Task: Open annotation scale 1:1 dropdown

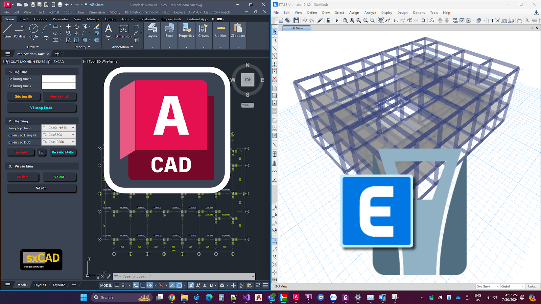Action: [x=213, y=285]
